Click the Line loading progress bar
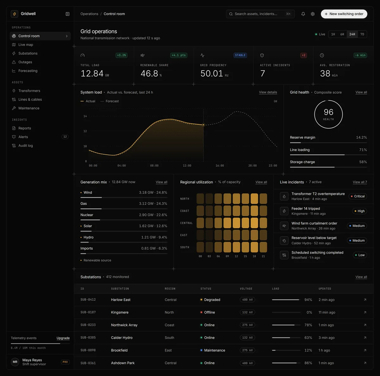The height and width of the screenshot is (376, 380). point(328,155)
